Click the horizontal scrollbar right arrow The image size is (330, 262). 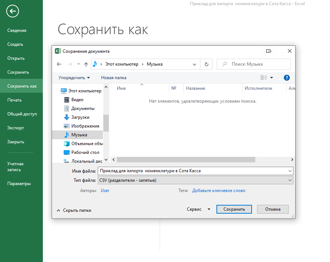(292, 160)
